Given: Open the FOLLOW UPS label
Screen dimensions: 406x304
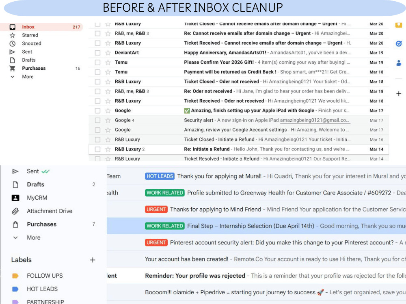Looking at the screenshot, I should [45, 276].
